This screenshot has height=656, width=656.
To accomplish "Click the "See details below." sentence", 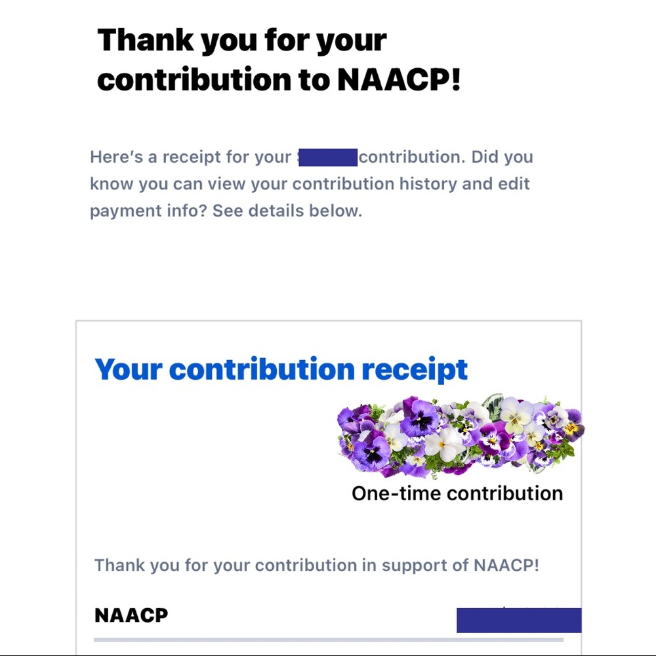I will (287, 211).
